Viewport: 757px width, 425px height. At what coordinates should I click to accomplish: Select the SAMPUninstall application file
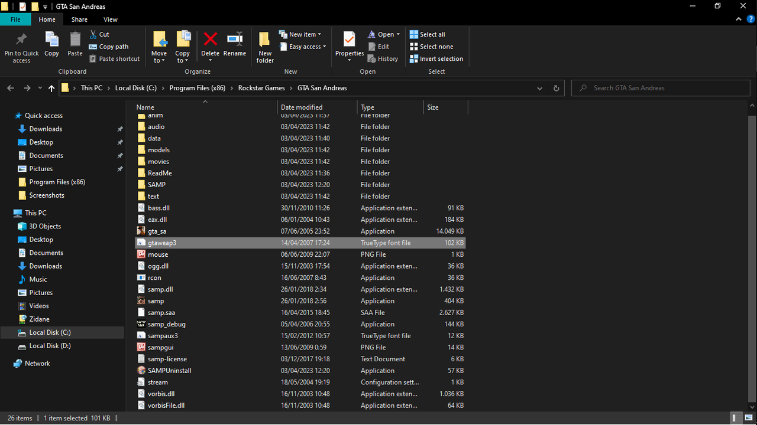pos(300,370)
